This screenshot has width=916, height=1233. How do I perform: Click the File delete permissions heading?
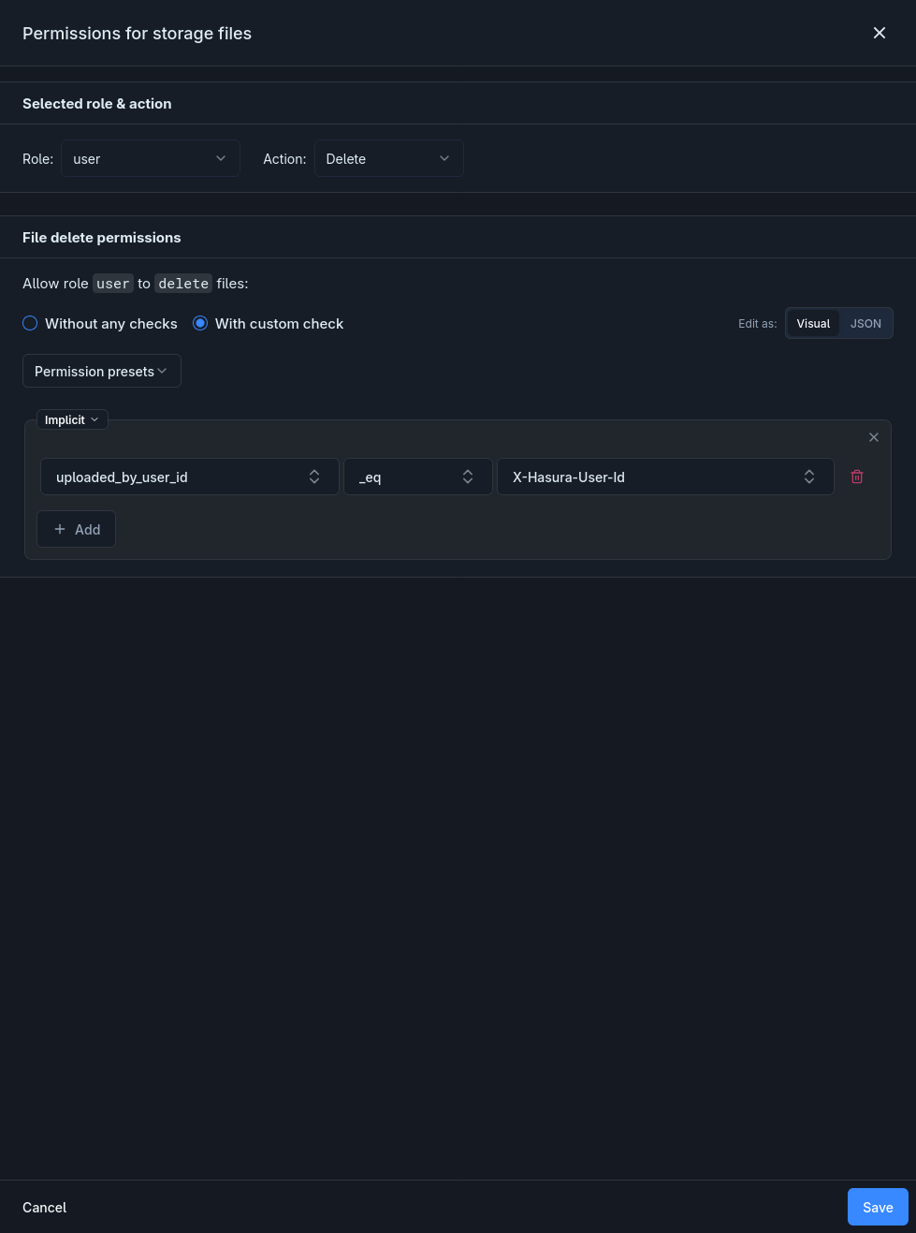point(102,237)
